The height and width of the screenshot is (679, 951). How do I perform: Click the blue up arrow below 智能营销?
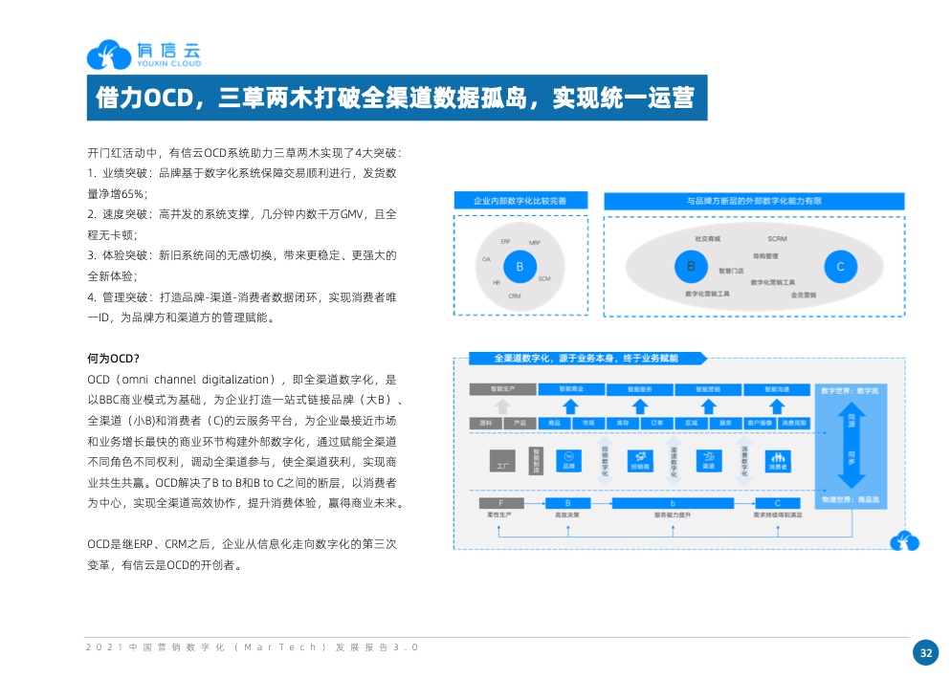[x=708, y=406]
